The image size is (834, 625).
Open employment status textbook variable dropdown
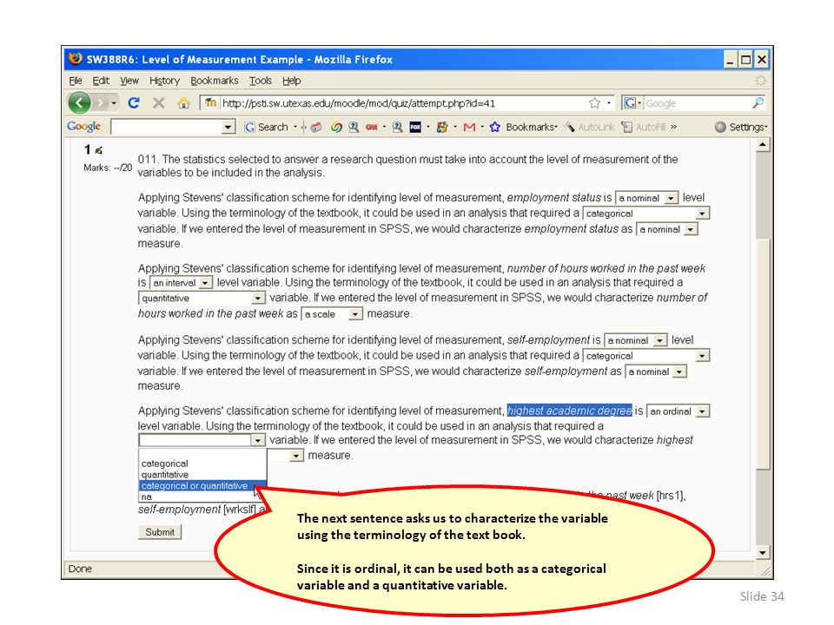click(x=646, y=214)
